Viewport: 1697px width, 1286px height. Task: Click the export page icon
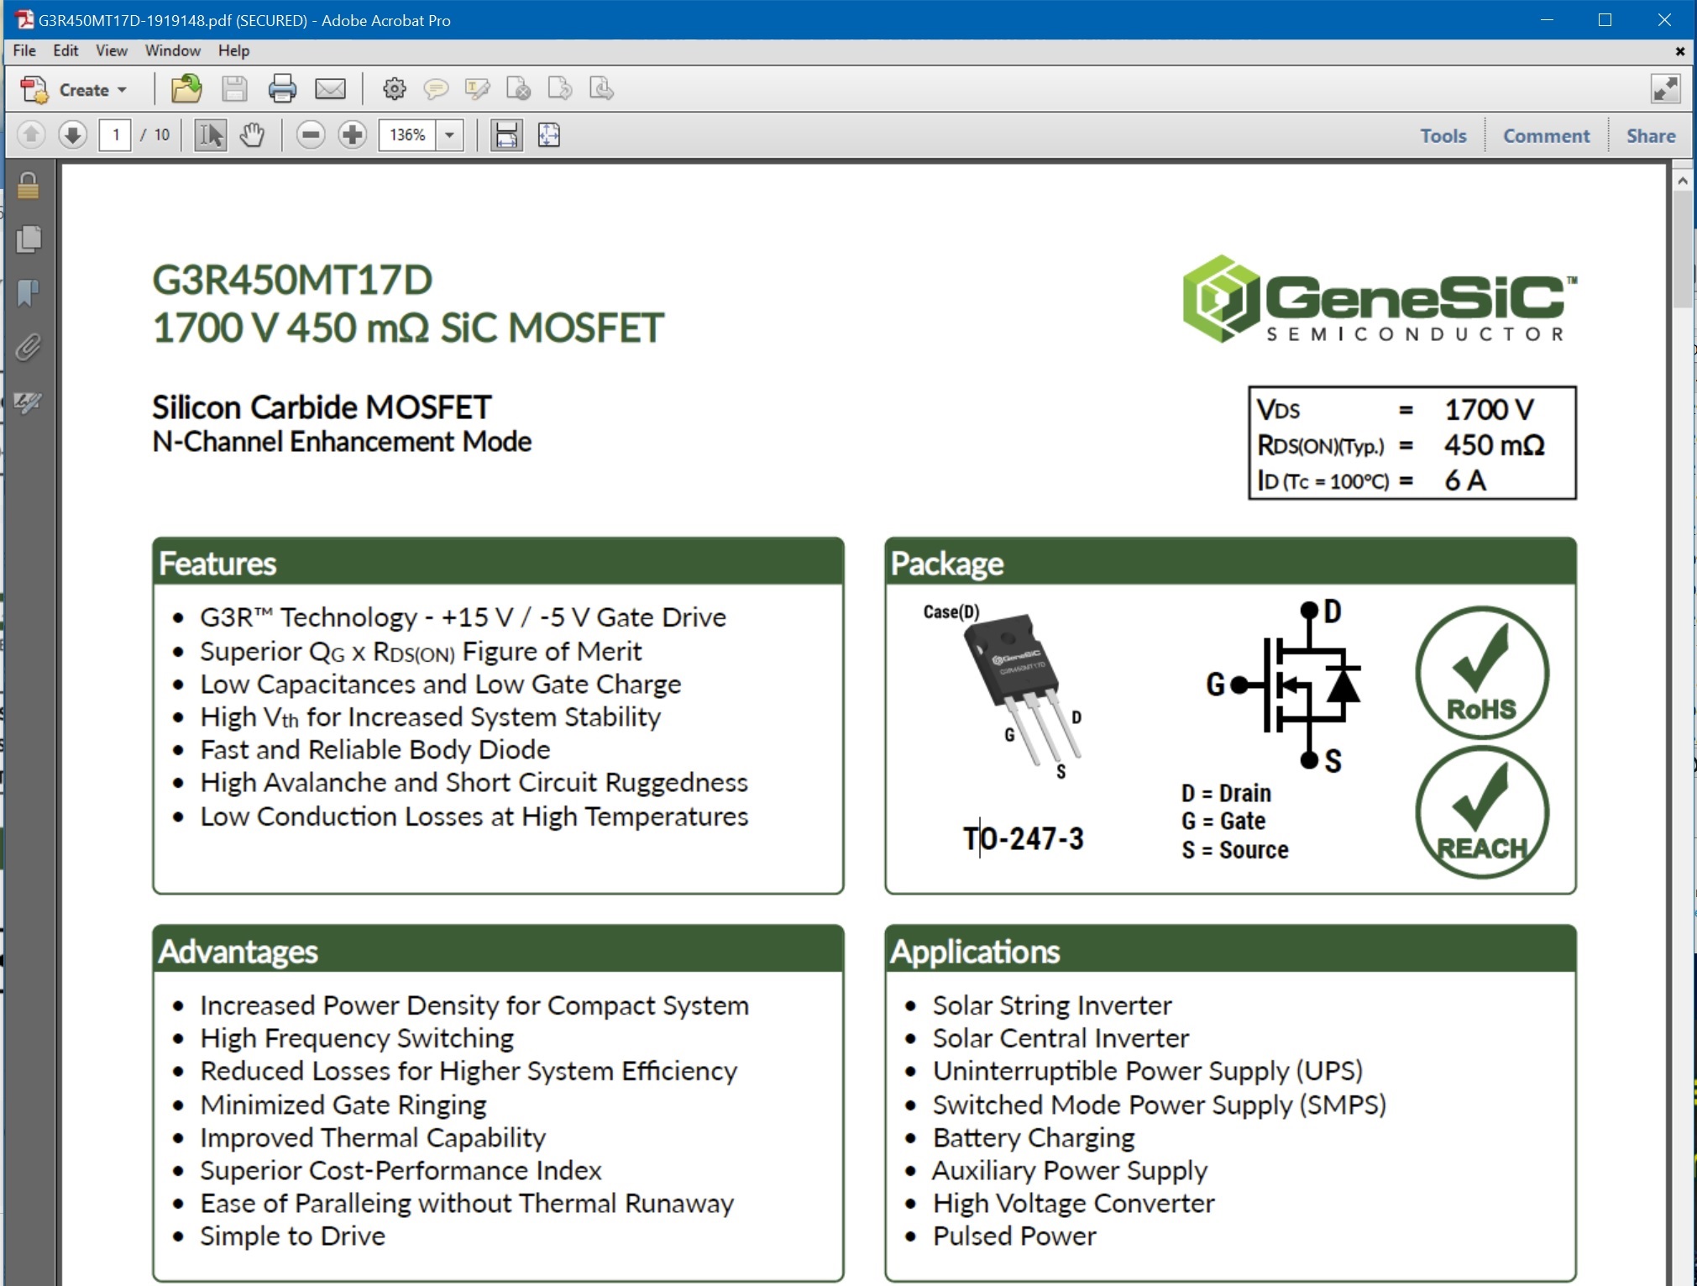560,89
